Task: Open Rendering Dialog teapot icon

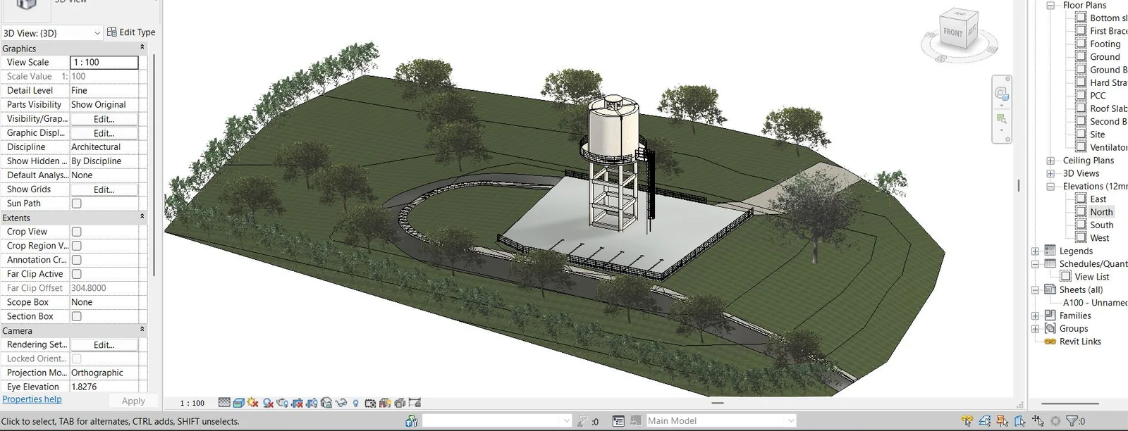Action: (x=282, y=403)
